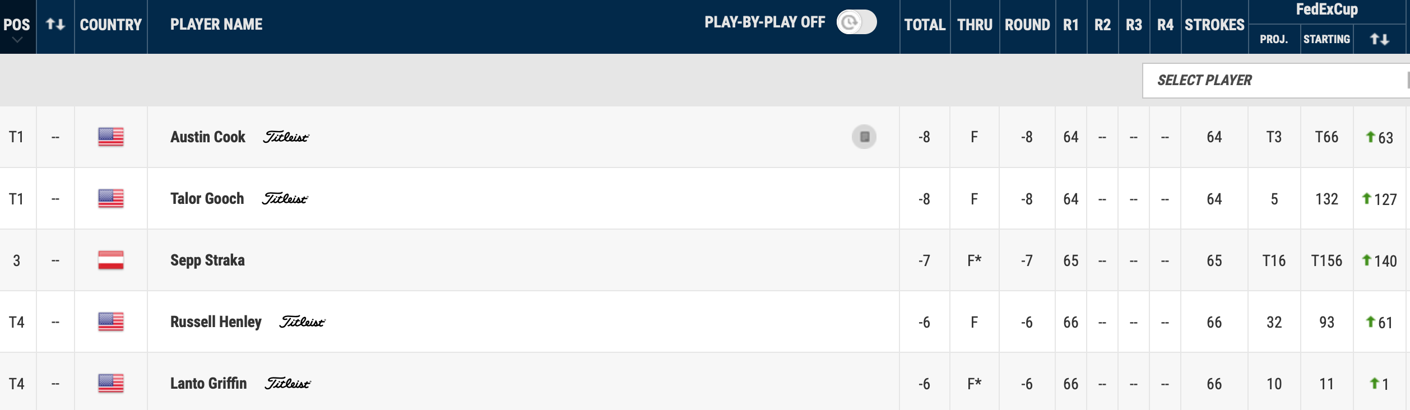Click the STARTING FedExCup column header
The width and height of the screenshot is (1410, 410).
pyautogui.click(x=1326, y=39)
